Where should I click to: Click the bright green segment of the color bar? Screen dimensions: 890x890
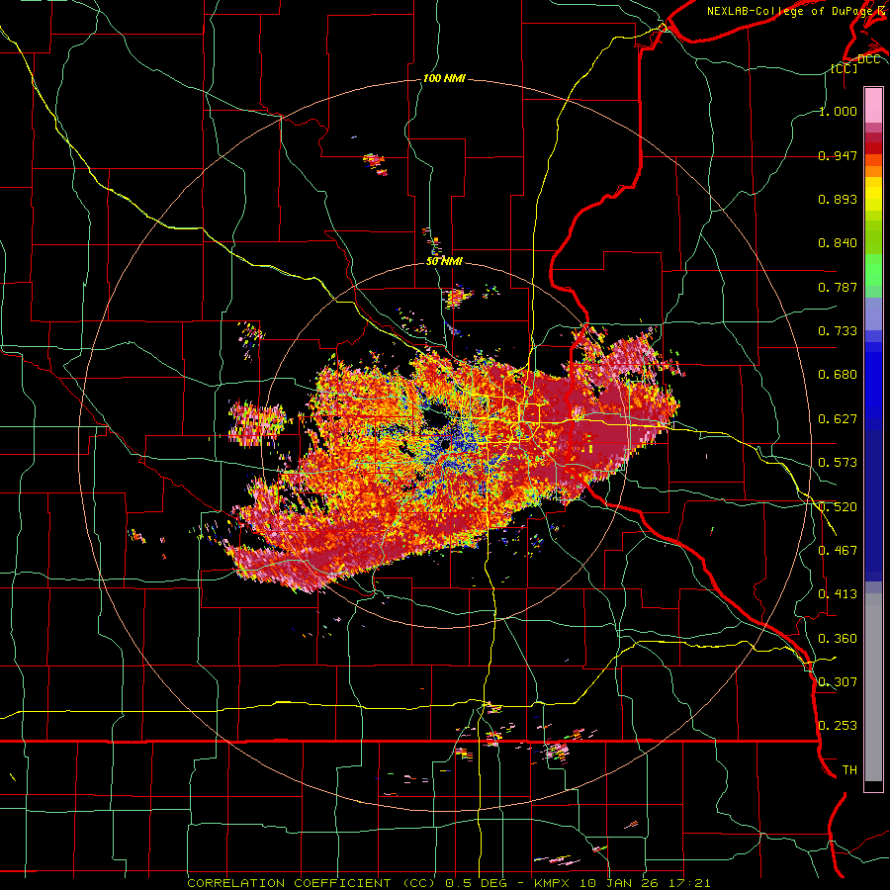(873, 270)
